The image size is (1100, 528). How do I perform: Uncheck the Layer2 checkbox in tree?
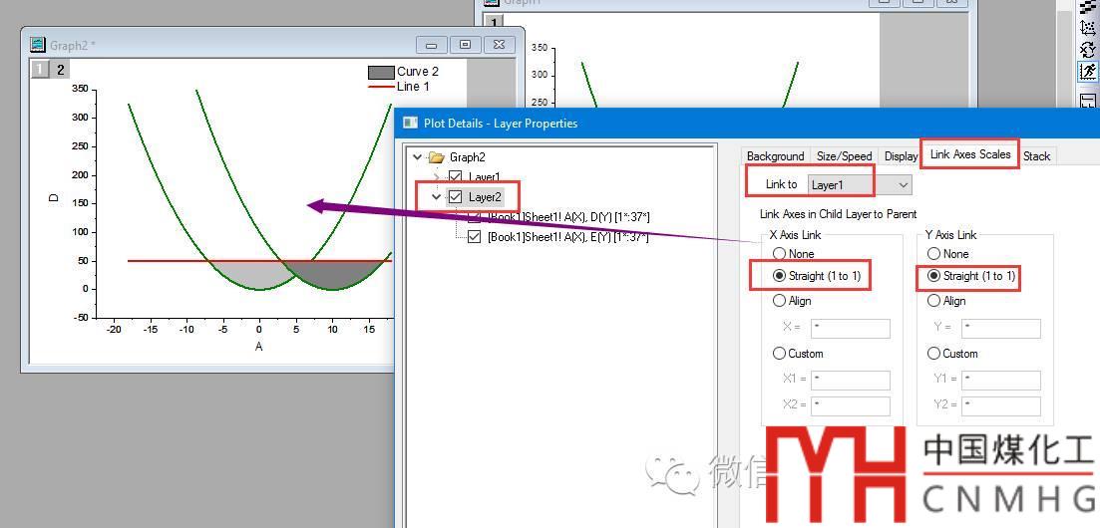click(x=456, y=197)
